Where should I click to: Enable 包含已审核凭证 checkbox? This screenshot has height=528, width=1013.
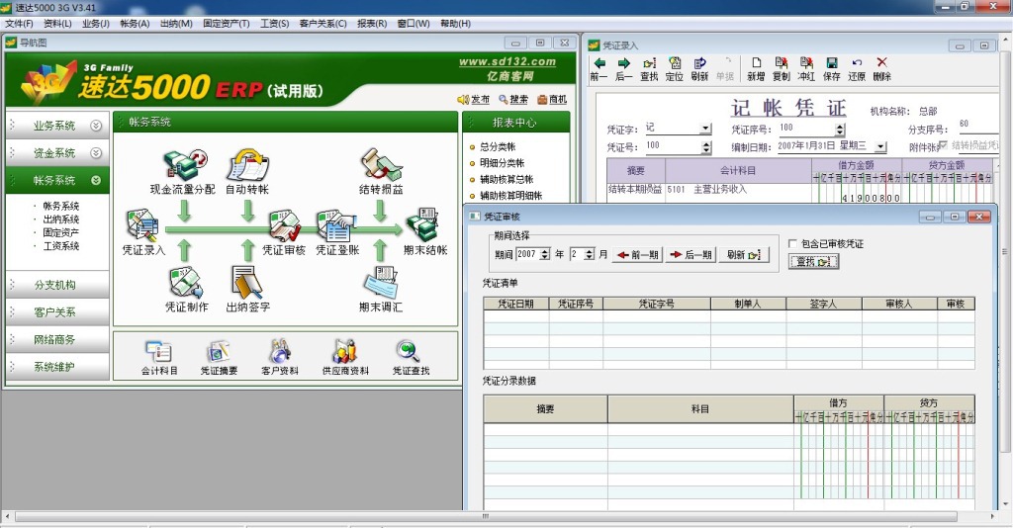pyautogui.click(x=792, y=243)
